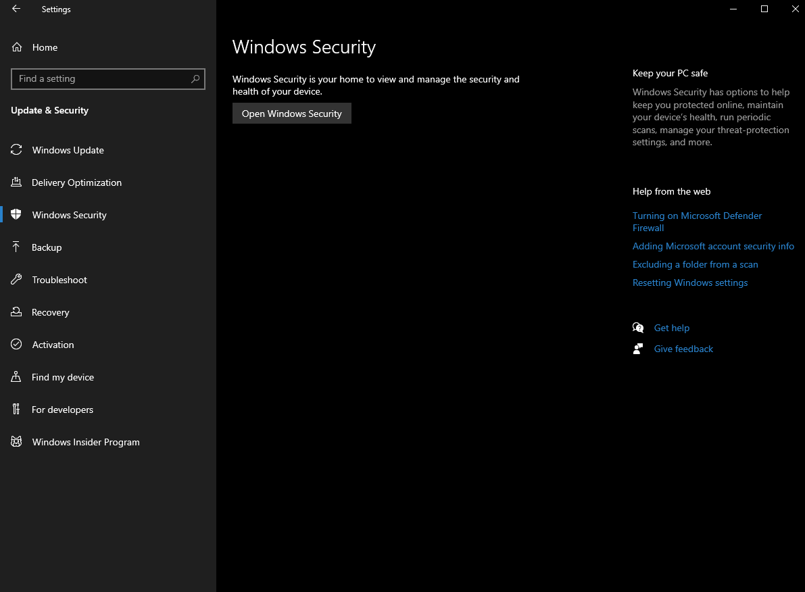Click the Windows Security page title
This screenshot has width=805, height=592.
pyautogui.click(x=304, y=47)
